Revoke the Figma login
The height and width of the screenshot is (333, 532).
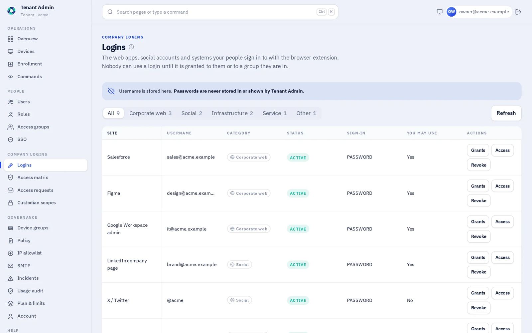coord(478,200)
